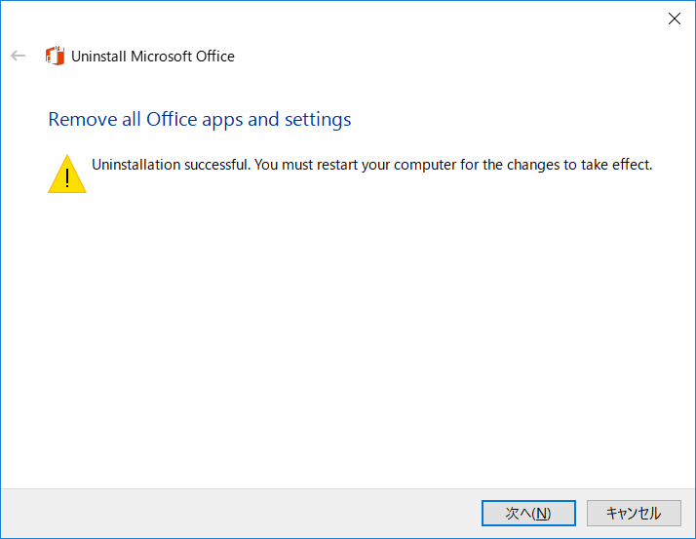
Task: Click the word "Office" in the window title
Action: tap(215, 57)
